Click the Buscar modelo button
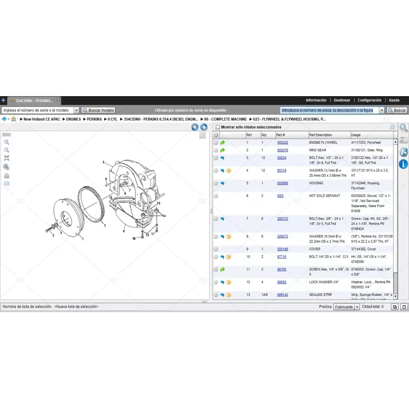Viewport: 409px width, 409px height. 99,110
